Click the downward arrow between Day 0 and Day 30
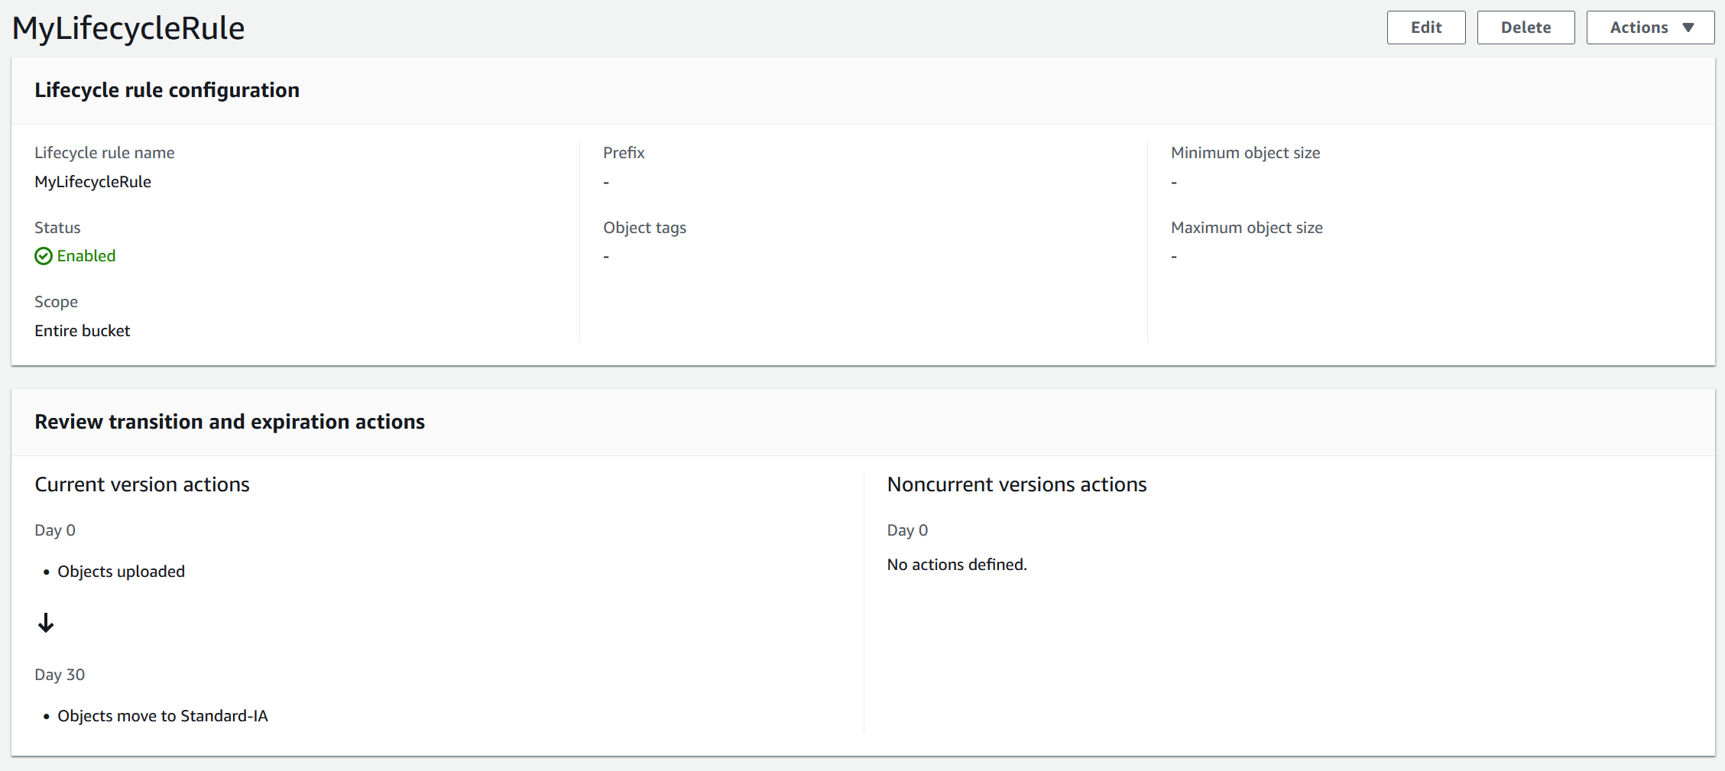 tap(47, 623)
